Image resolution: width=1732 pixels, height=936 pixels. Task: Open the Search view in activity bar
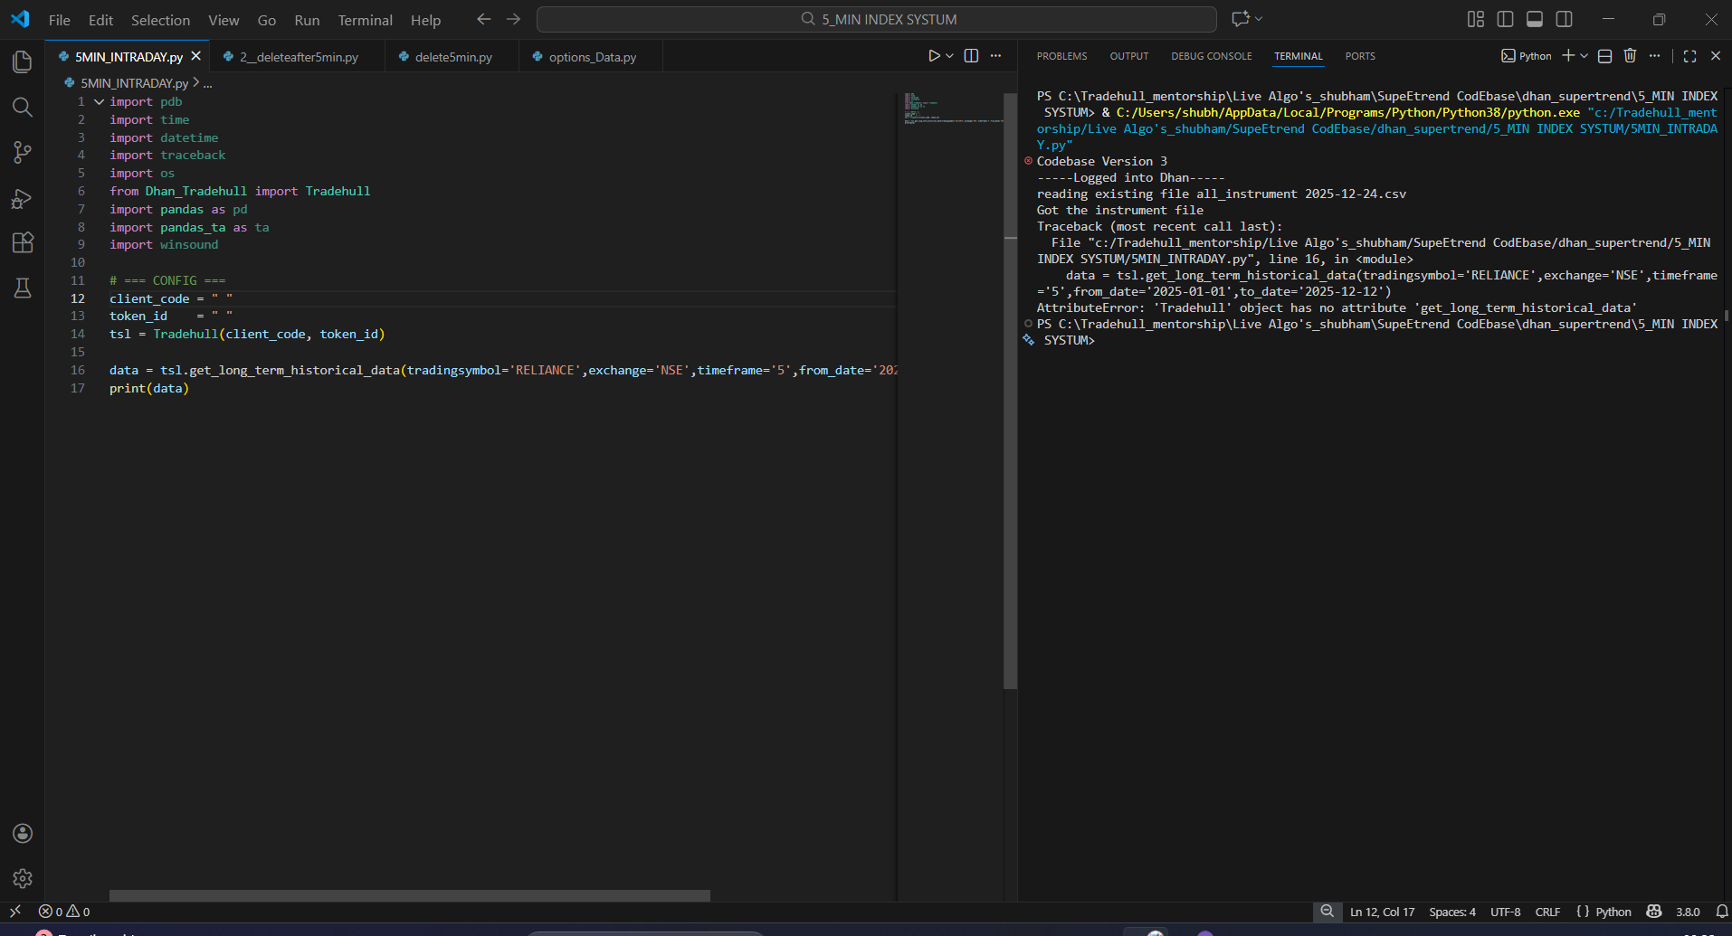pyautogui.click(x=23, y=108)
